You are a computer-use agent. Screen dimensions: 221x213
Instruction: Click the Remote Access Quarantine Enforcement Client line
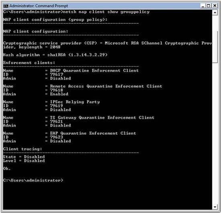point(83,86)
